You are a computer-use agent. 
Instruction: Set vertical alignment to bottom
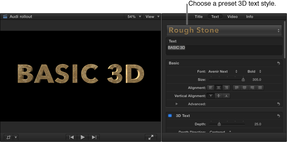pyautogui.click(x=226, y=96)
